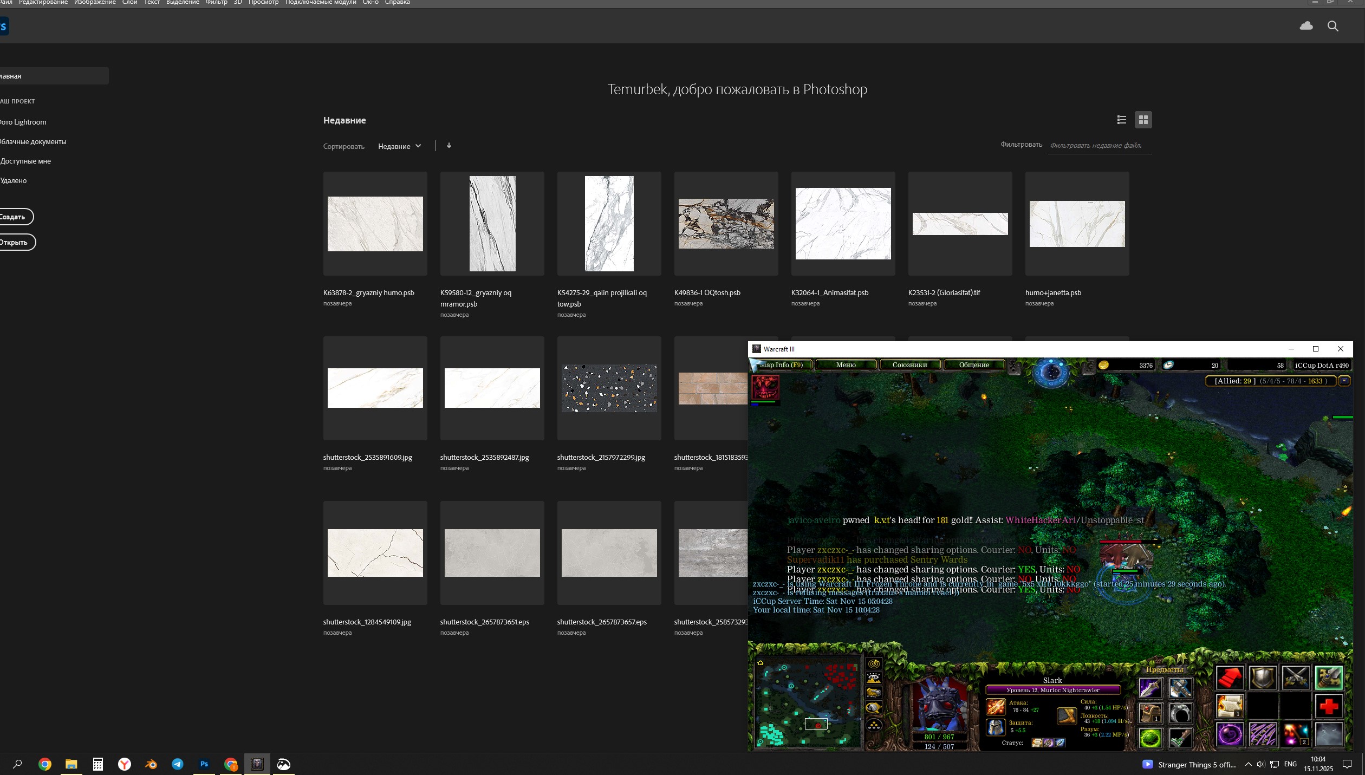Click the Открыть button
Screen dimensions: 1365x775
[x=14, y=242]
